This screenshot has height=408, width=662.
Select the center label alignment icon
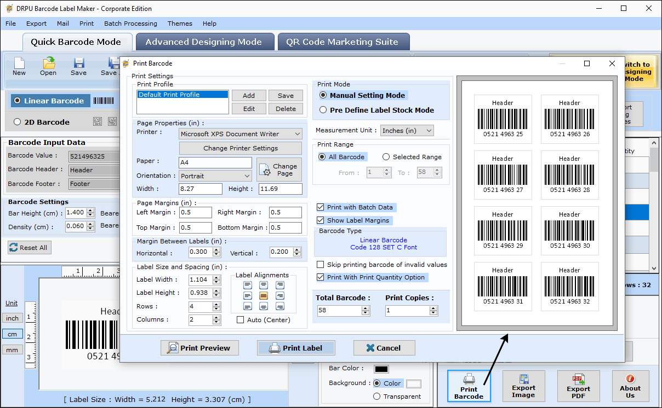coord(264,295)
